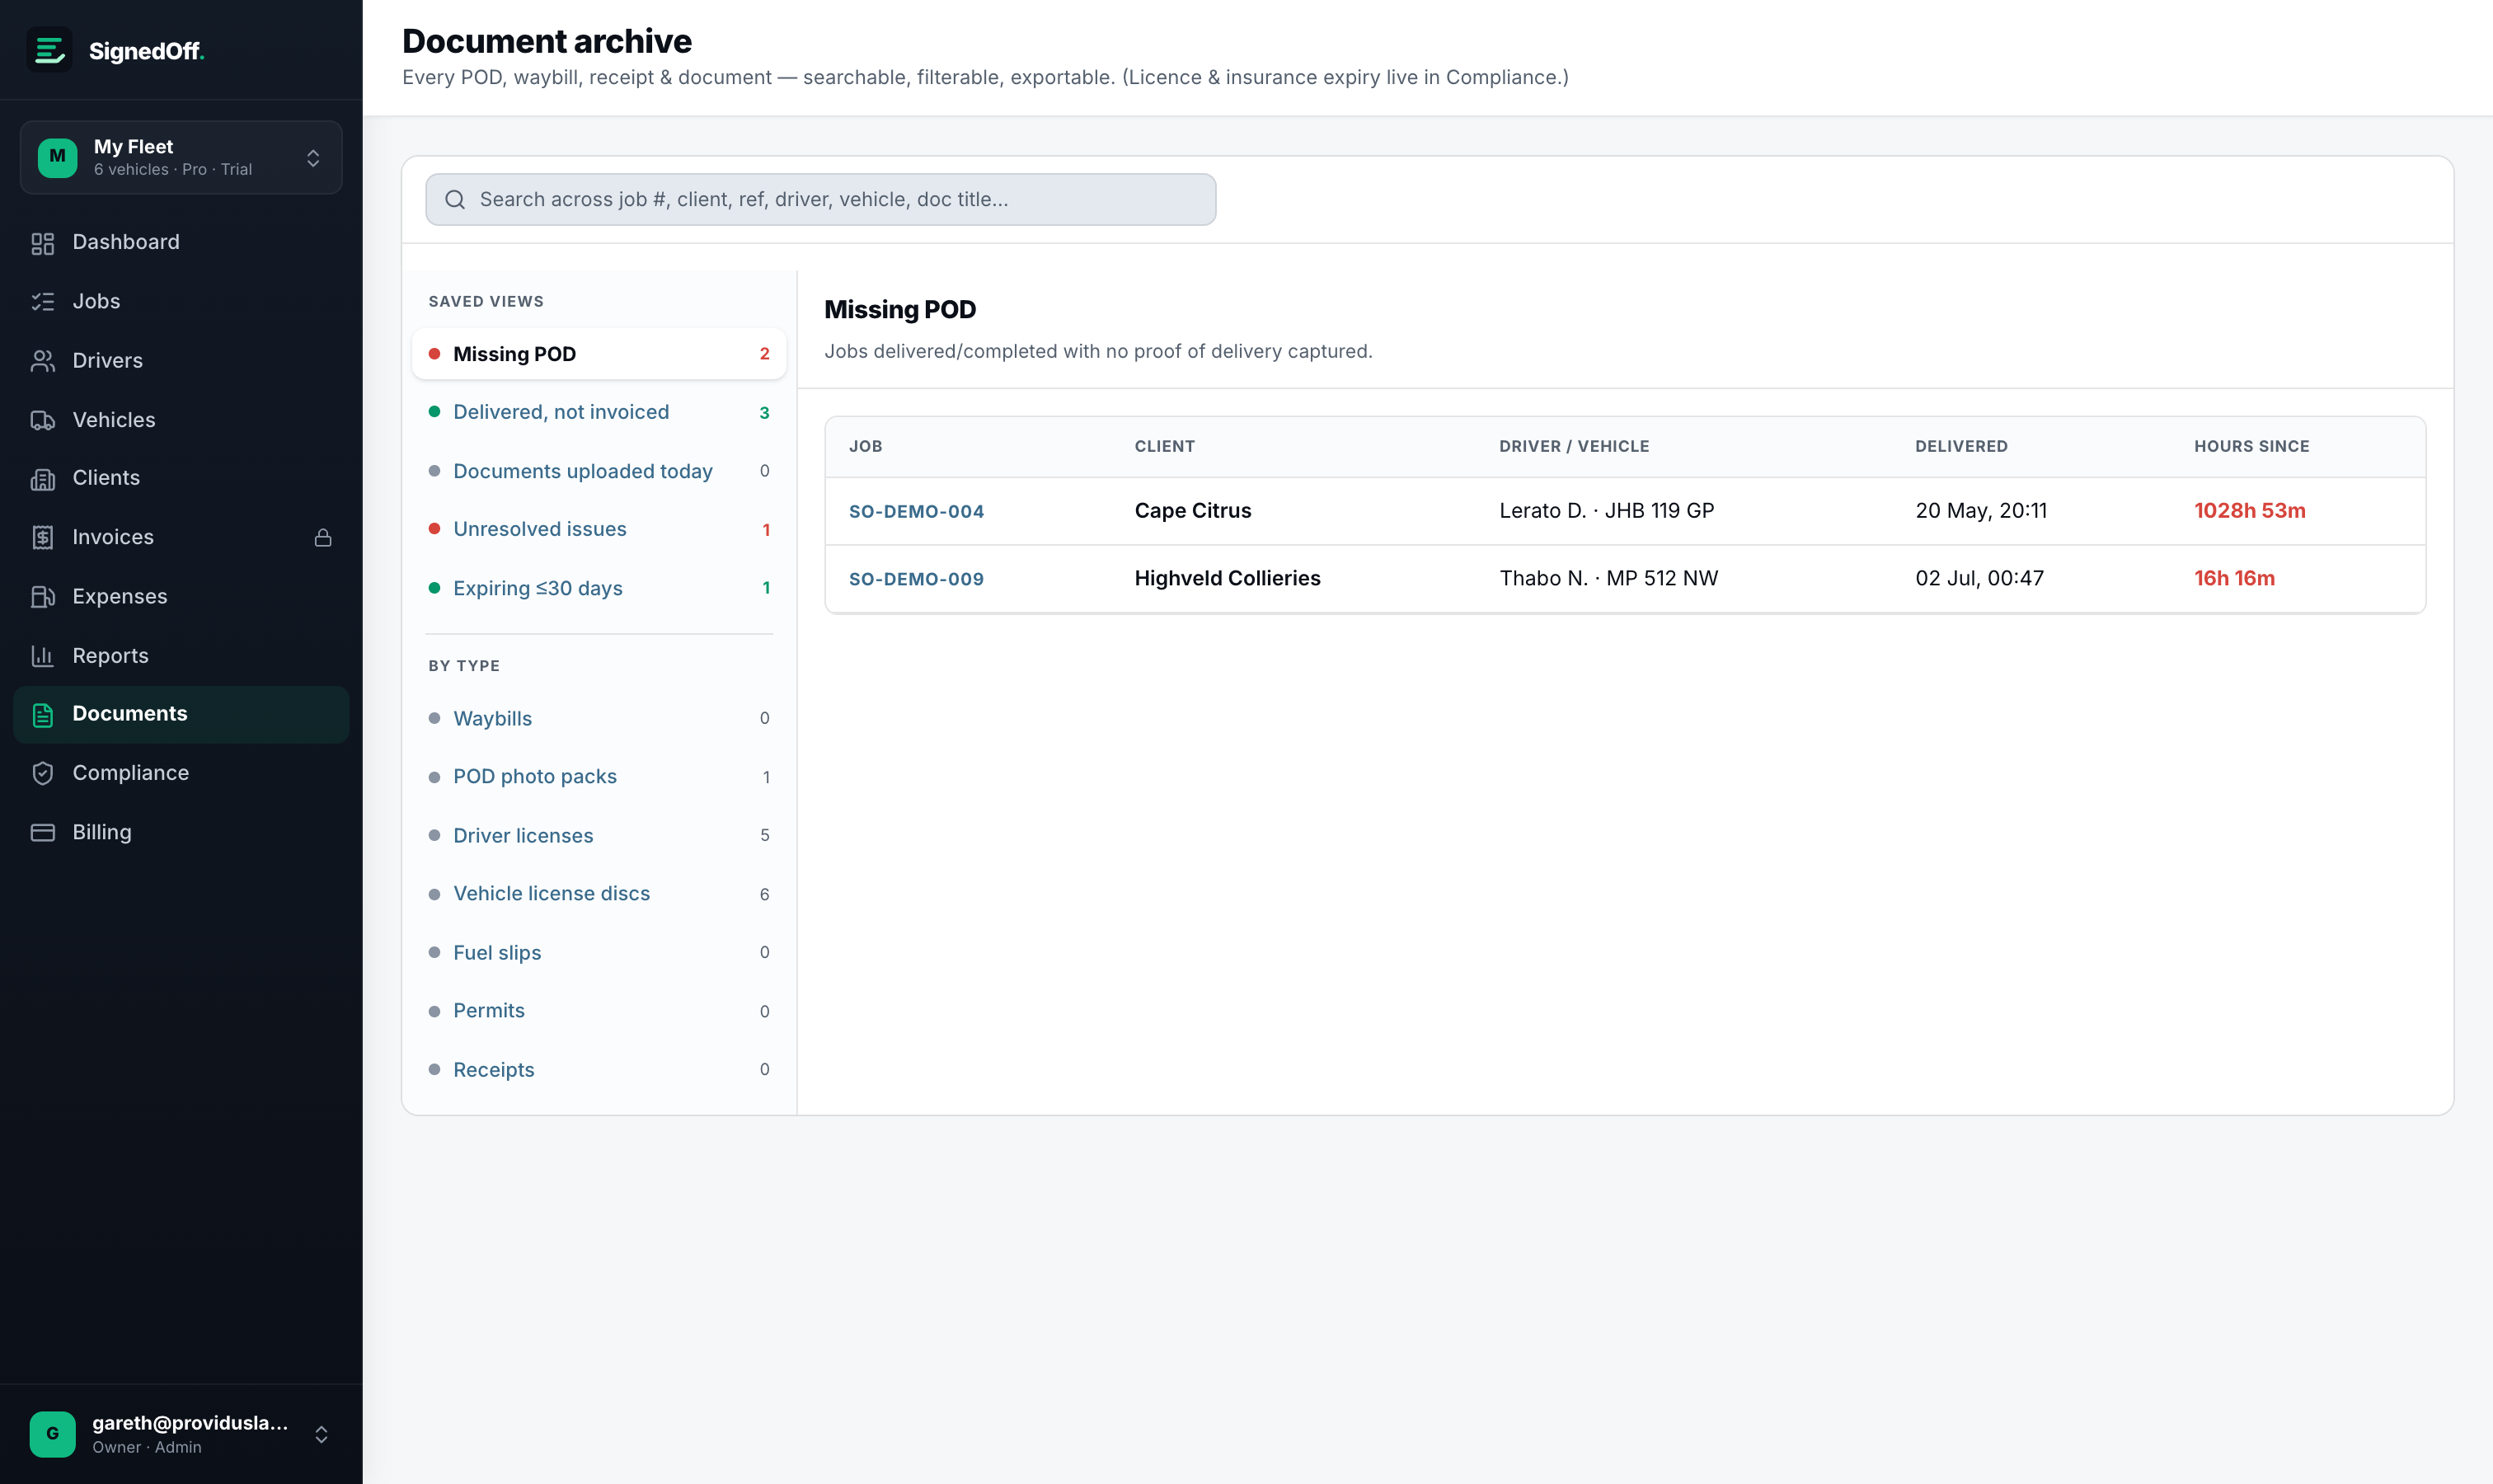Open job SO-DEMO-009
Image resolution: width=2493 pixels, height=1484 pixels.
[916, 579]
